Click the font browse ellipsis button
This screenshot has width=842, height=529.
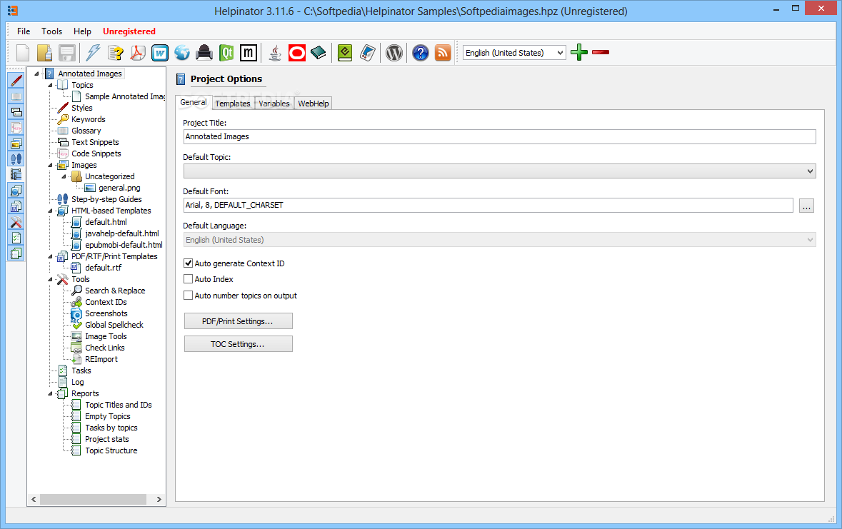[x=806, y=206]
